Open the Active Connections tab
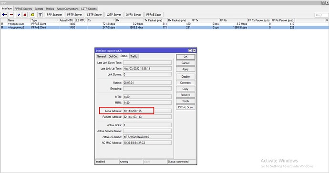 point(68,9)
